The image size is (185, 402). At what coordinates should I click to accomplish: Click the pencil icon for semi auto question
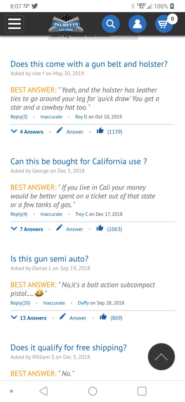(63, 317)
